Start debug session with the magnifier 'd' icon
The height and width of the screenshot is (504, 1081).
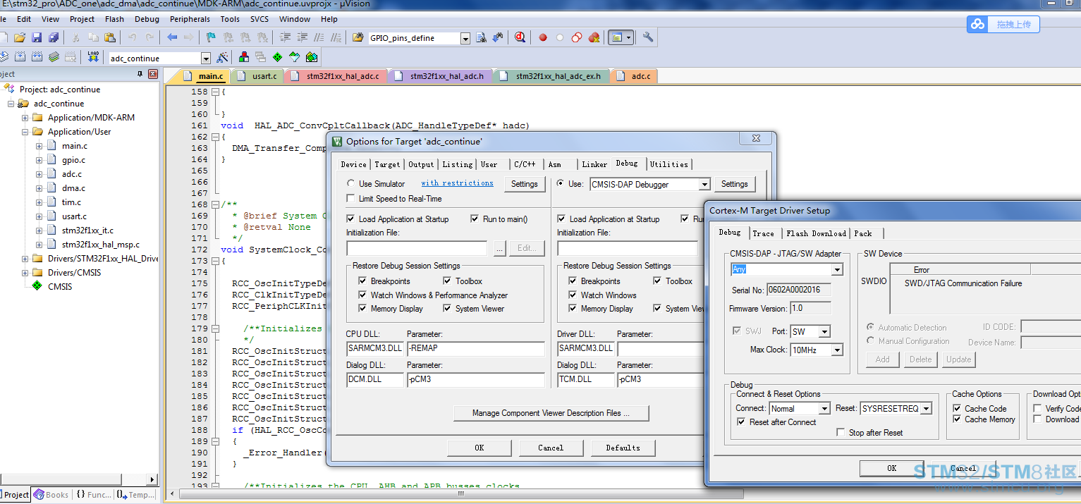coord(520,37)
